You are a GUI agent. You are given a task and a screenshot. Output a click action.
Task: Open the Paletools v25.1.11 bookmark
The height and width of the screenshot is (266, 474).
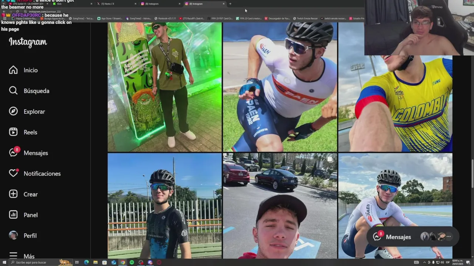click(165, 18)
